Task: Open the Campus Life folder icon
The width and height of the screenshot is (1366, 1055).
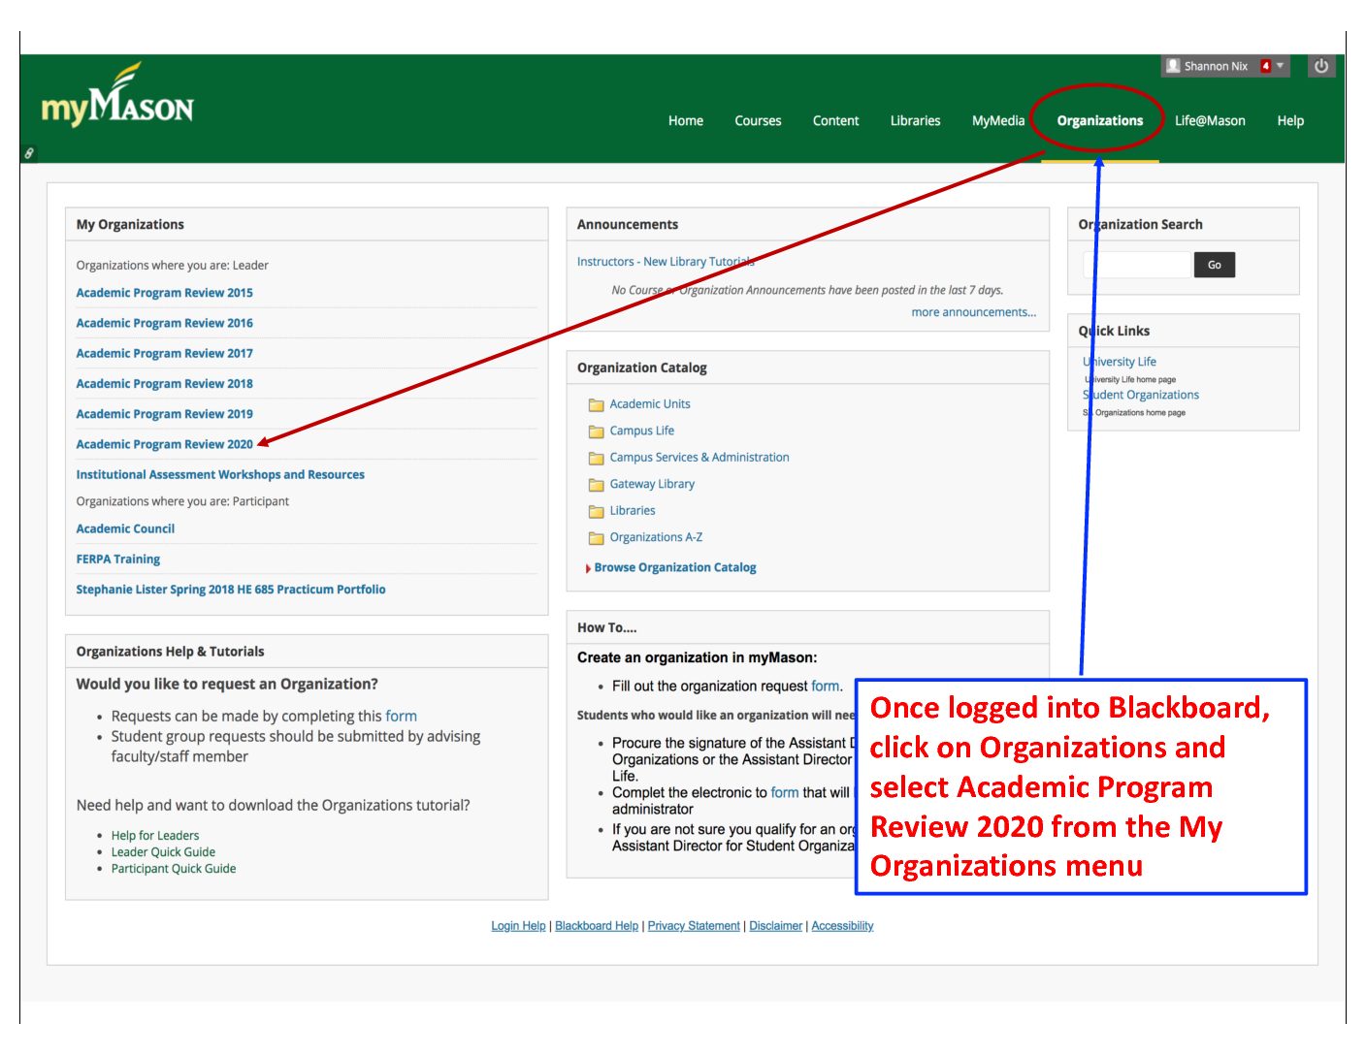Action: click(x=596, y=432)
